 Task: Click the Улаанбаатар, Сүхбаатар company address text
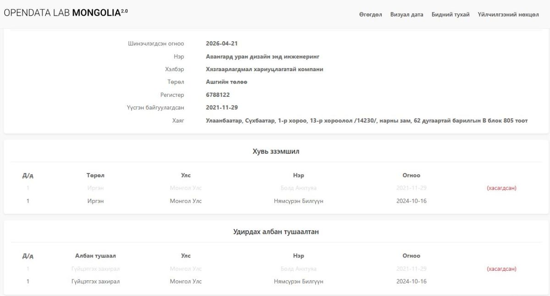366,121
